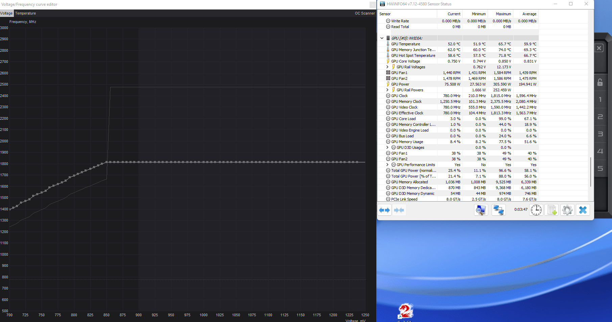Click the maximum GPU Clock value 1,815.0 MHz
The height and width of the screenshot is (322, 612).
pos(501,96)
